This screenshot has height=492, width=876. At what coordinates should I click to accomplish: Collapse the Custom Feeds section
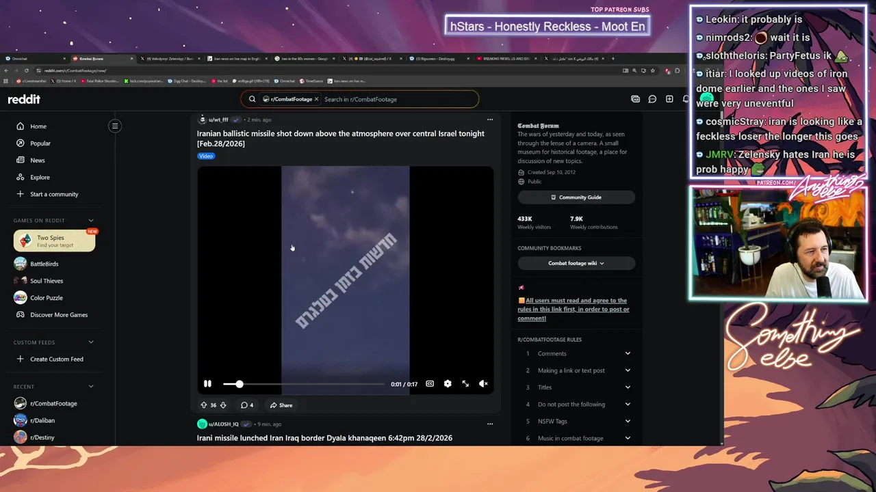pos(91,342)
